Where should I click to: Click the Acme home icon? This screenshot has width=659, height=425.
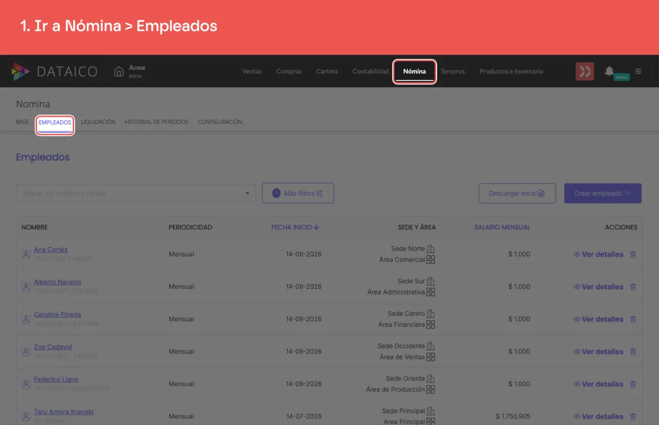[x=119, y=71]
